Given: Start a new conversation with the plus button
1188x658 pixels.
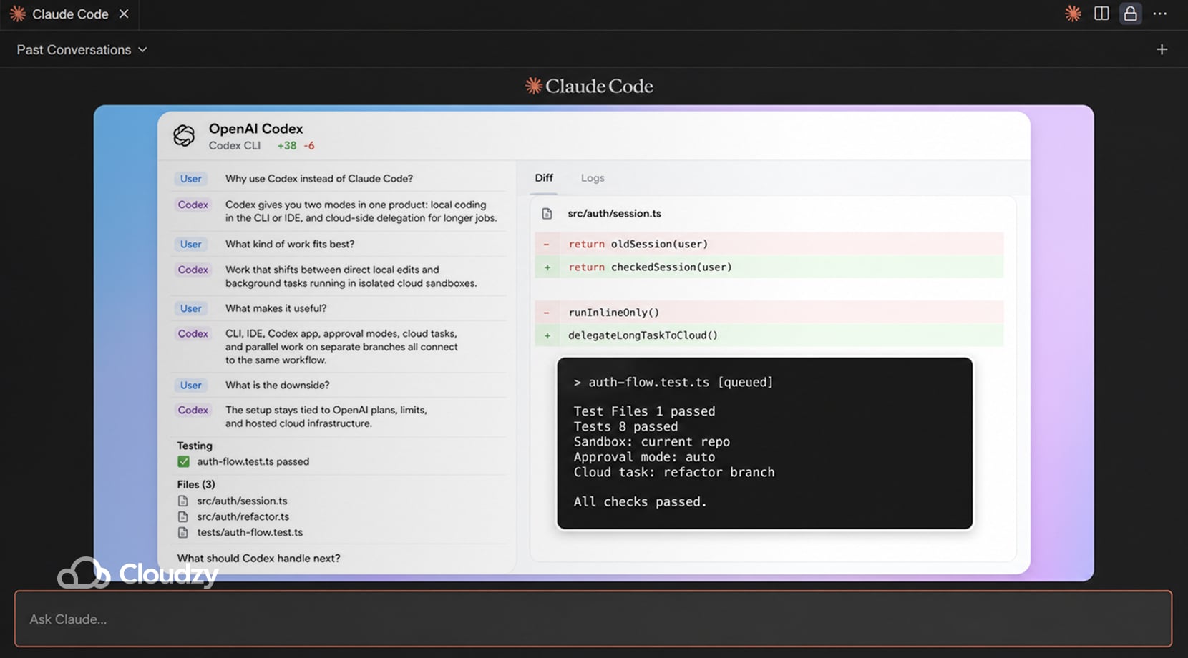Looking at the screenshot, I should [1162, 49].
